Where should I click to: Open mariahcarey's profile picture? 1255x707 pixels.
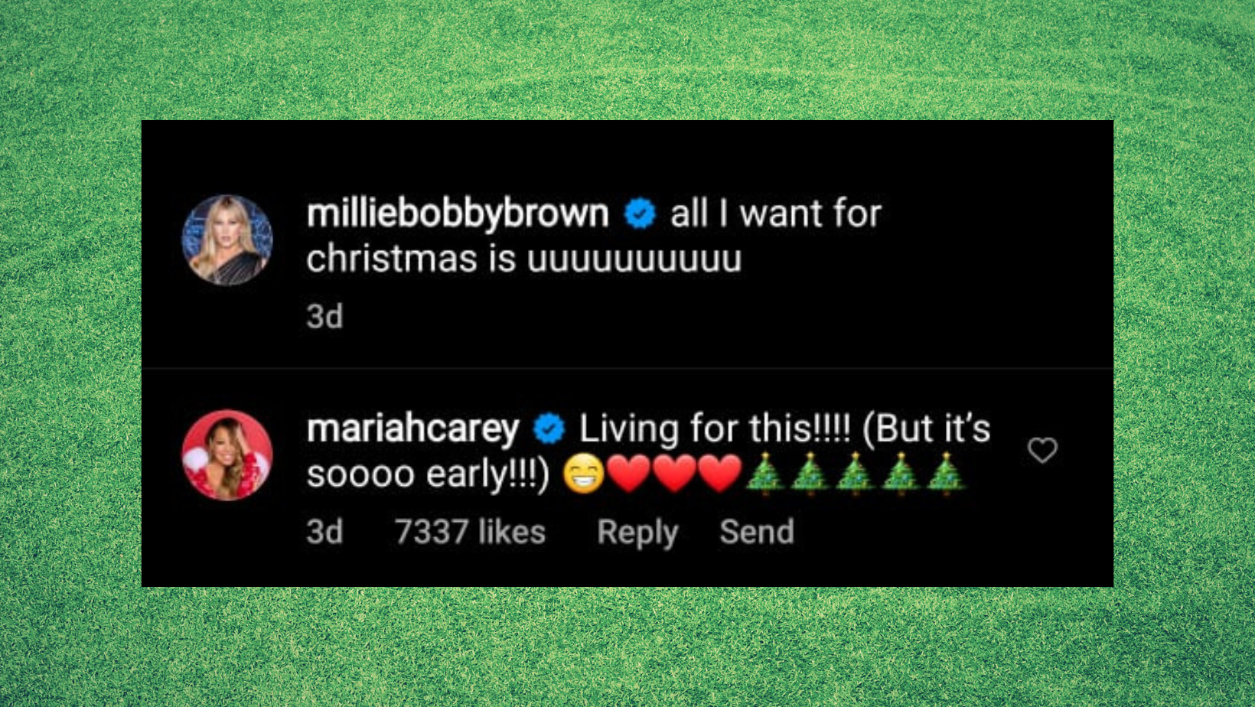click(x=227, y=455)
